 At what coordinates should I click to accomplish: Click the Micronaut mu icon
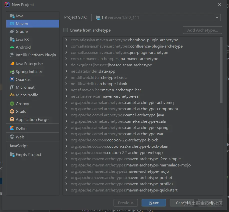pos(12,87)
